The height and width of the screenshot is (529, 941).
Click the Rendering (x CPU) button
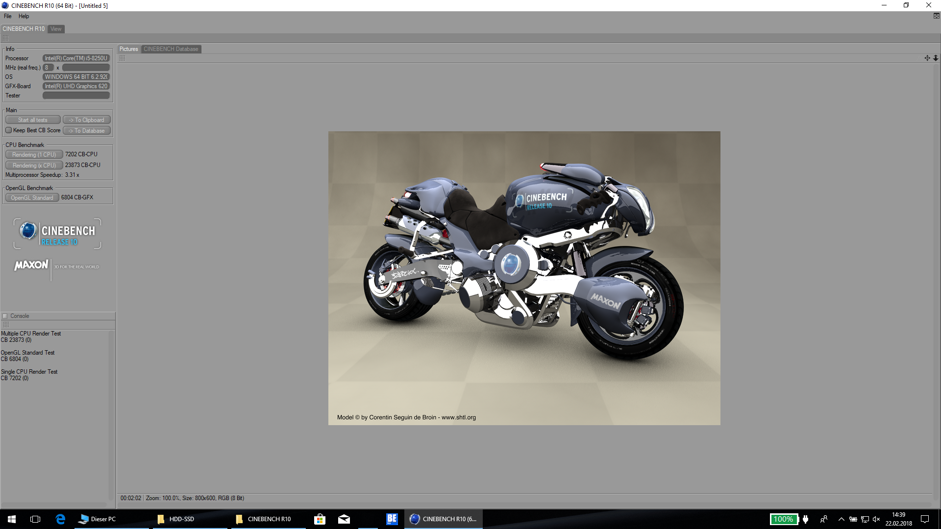point(34,166)
